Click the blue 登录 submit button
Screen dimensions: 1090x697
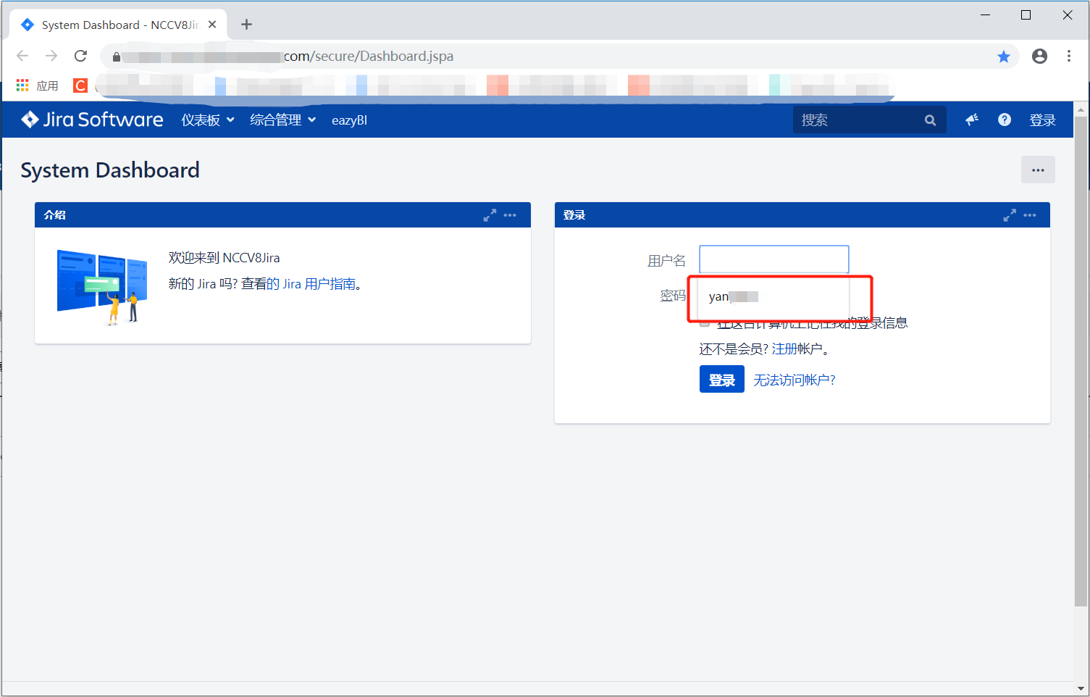pos(722,380)
